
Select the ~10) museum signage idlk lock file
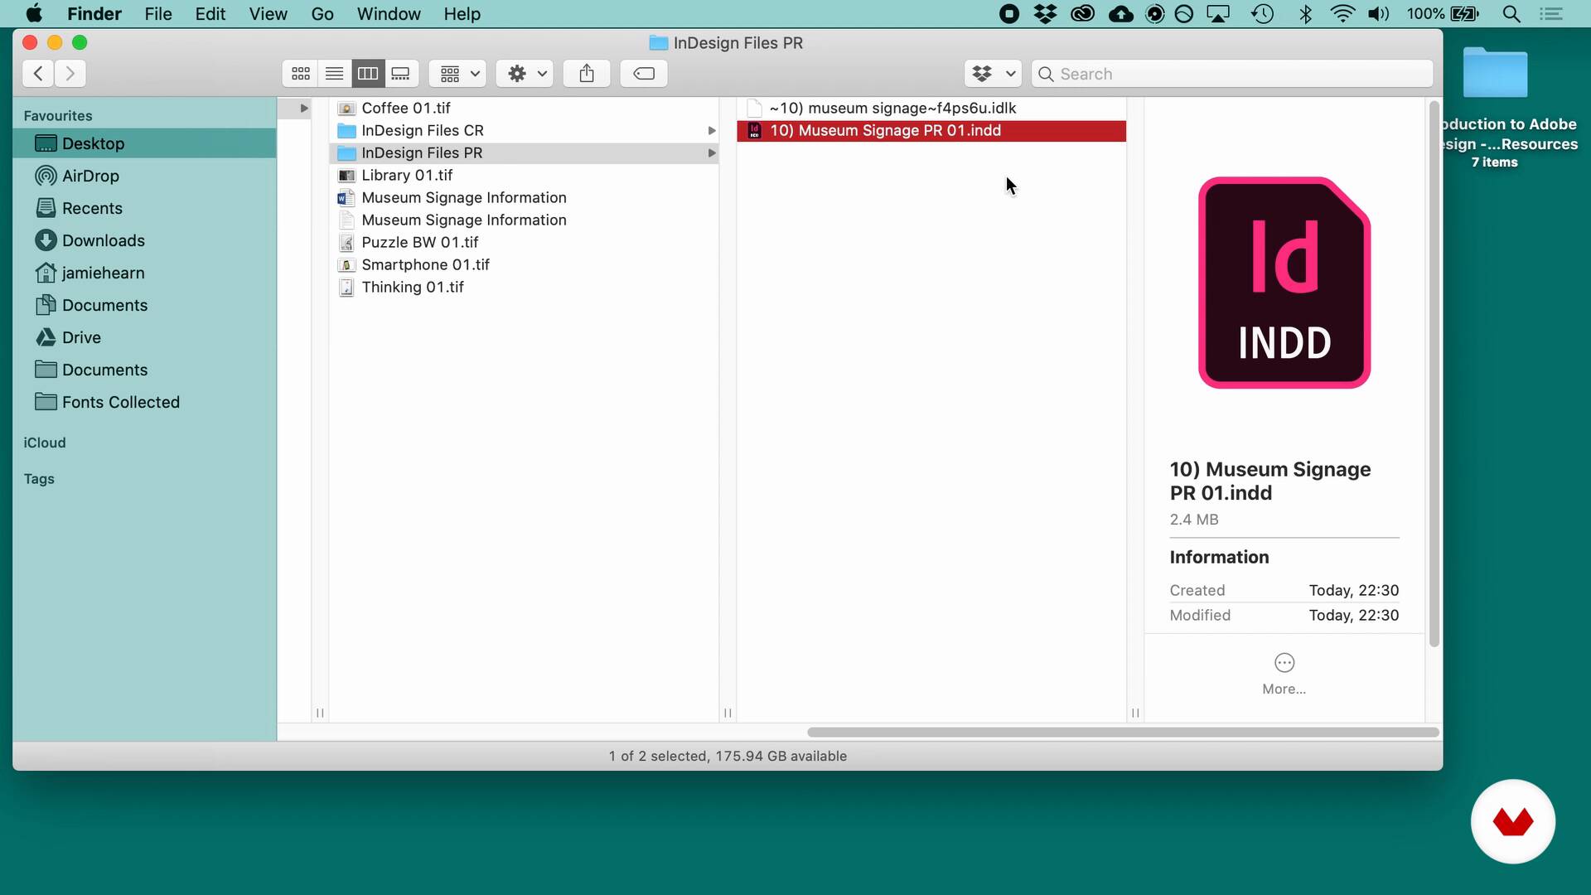coord(931,108)
